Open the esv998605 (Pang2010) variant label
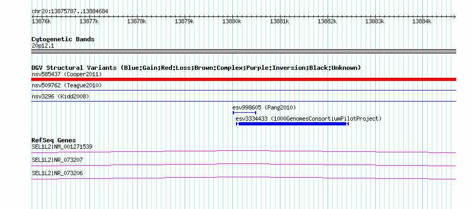Screen dimensions: 471x209 pyautogui.click(x=264, y=107)
